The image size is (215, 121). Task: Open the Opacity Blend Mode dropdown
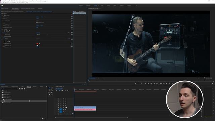[42, 35]
